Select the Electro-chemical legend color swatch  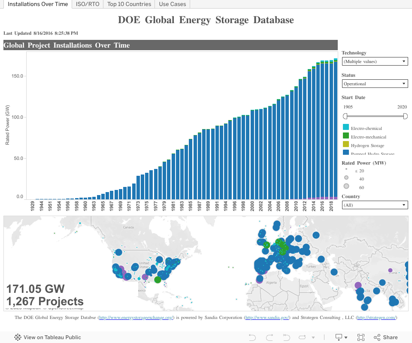pyautogui.click(x=346, y=128)
